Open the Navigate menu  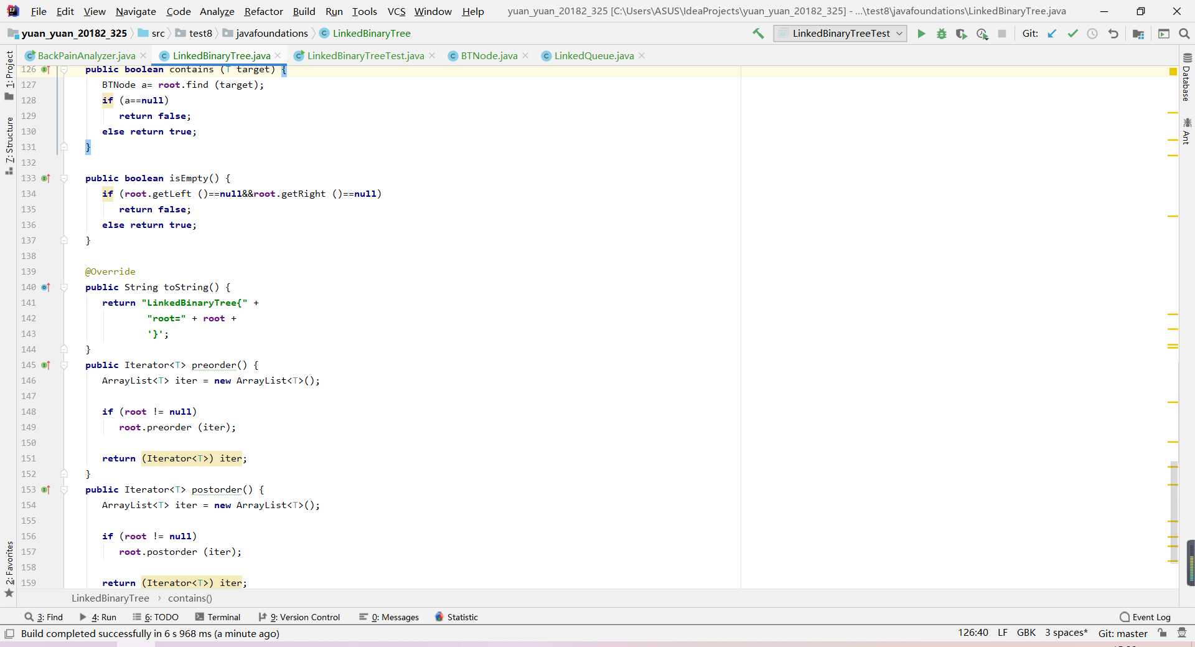coord(136,11)
